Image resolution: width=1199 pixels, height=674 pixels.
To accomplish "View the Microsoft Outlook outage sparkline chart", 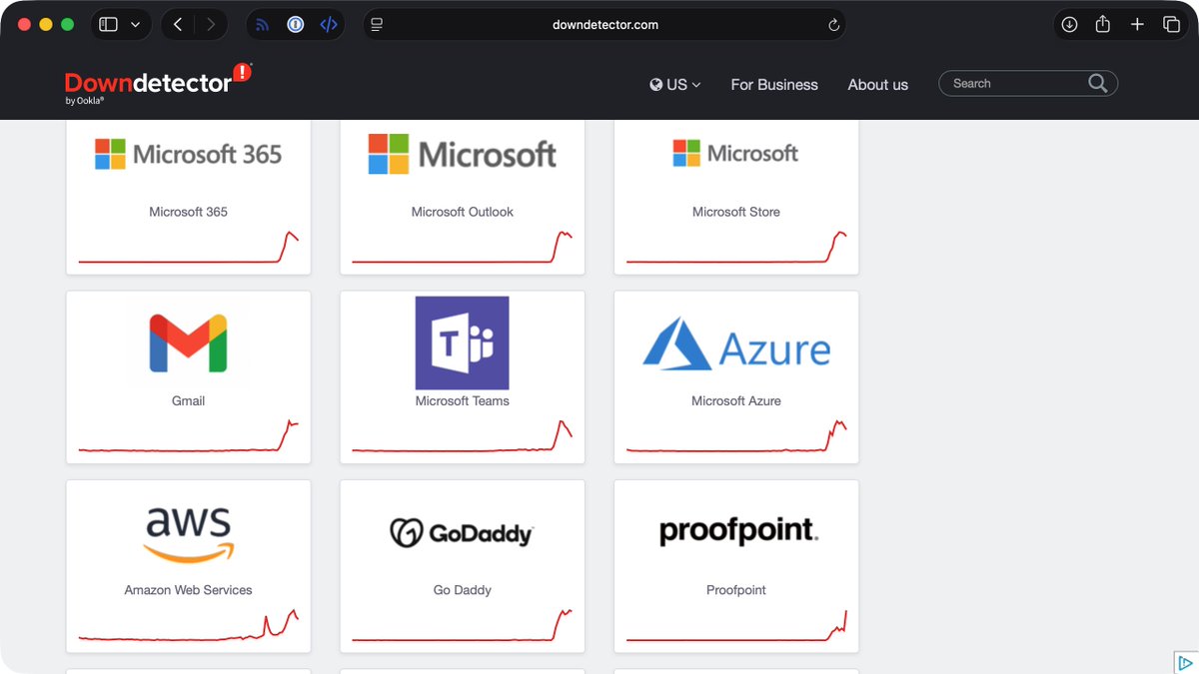I will [463, 248].
